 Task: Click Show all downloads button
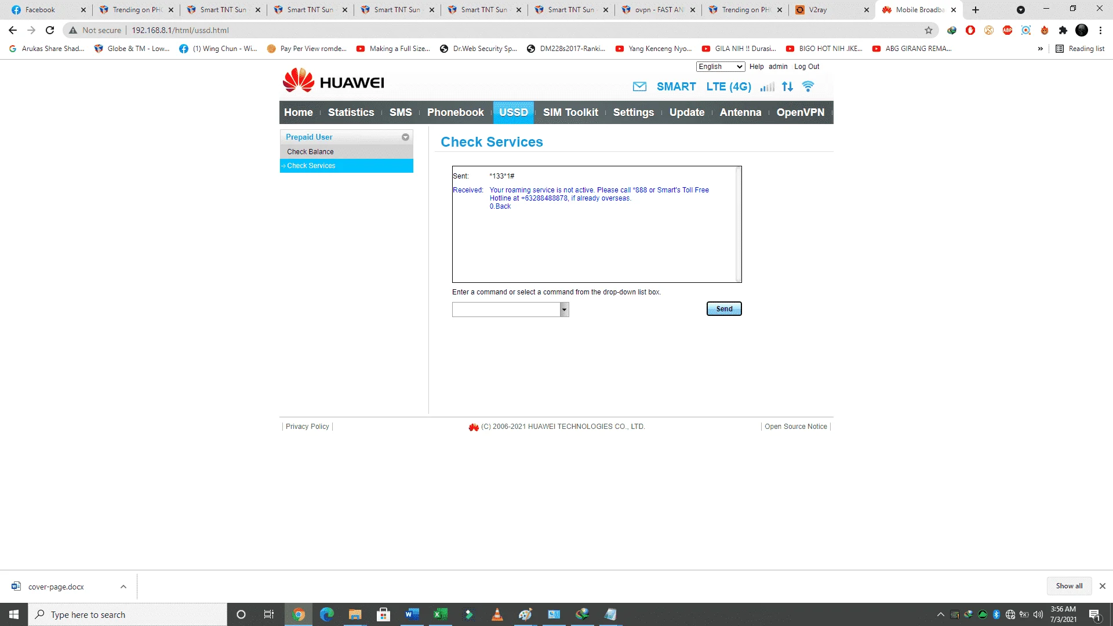(1069, 586)
